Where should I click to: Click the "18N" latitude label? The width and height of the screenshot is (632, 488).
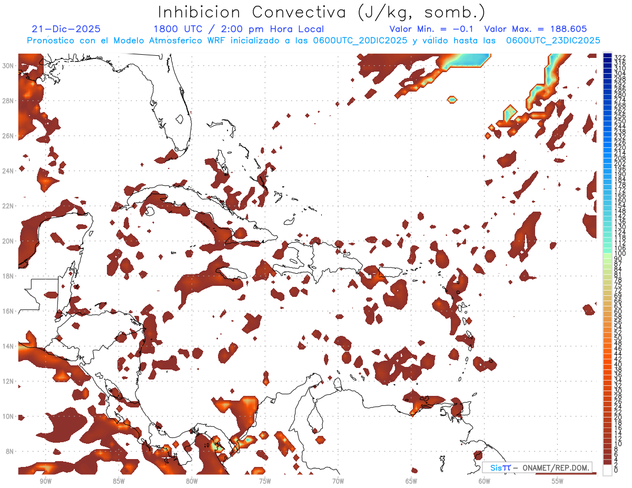[8, 276]
